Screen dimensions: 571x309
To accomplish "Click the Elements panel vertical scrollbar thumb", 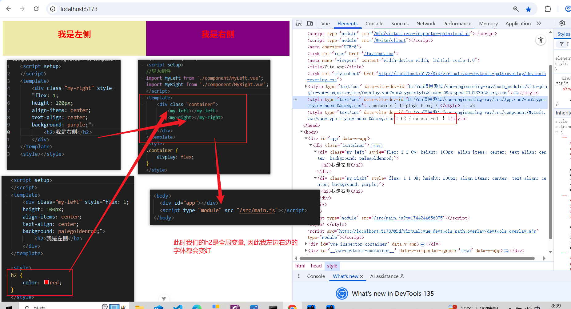I will point(550,152).
